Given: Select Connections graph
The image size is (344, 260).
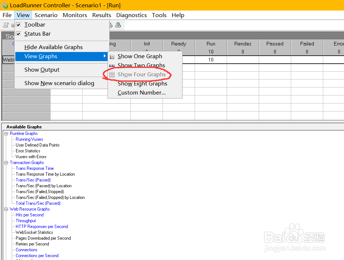Looking at the screenshot, I should point(26,250).
